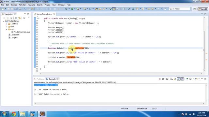Select the .classpath file
This screenshot has height=117, width=209.
click(15, 35)
